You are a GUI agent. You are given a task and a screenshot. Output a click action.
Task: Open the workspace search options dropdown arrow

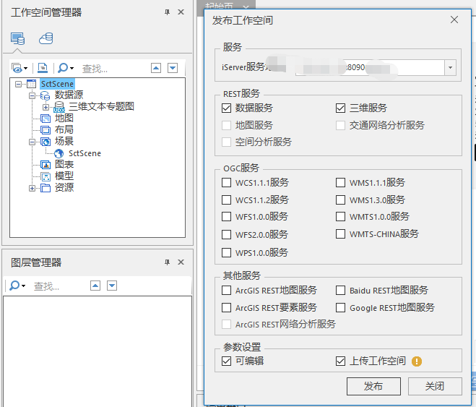[x=72, y=69]
